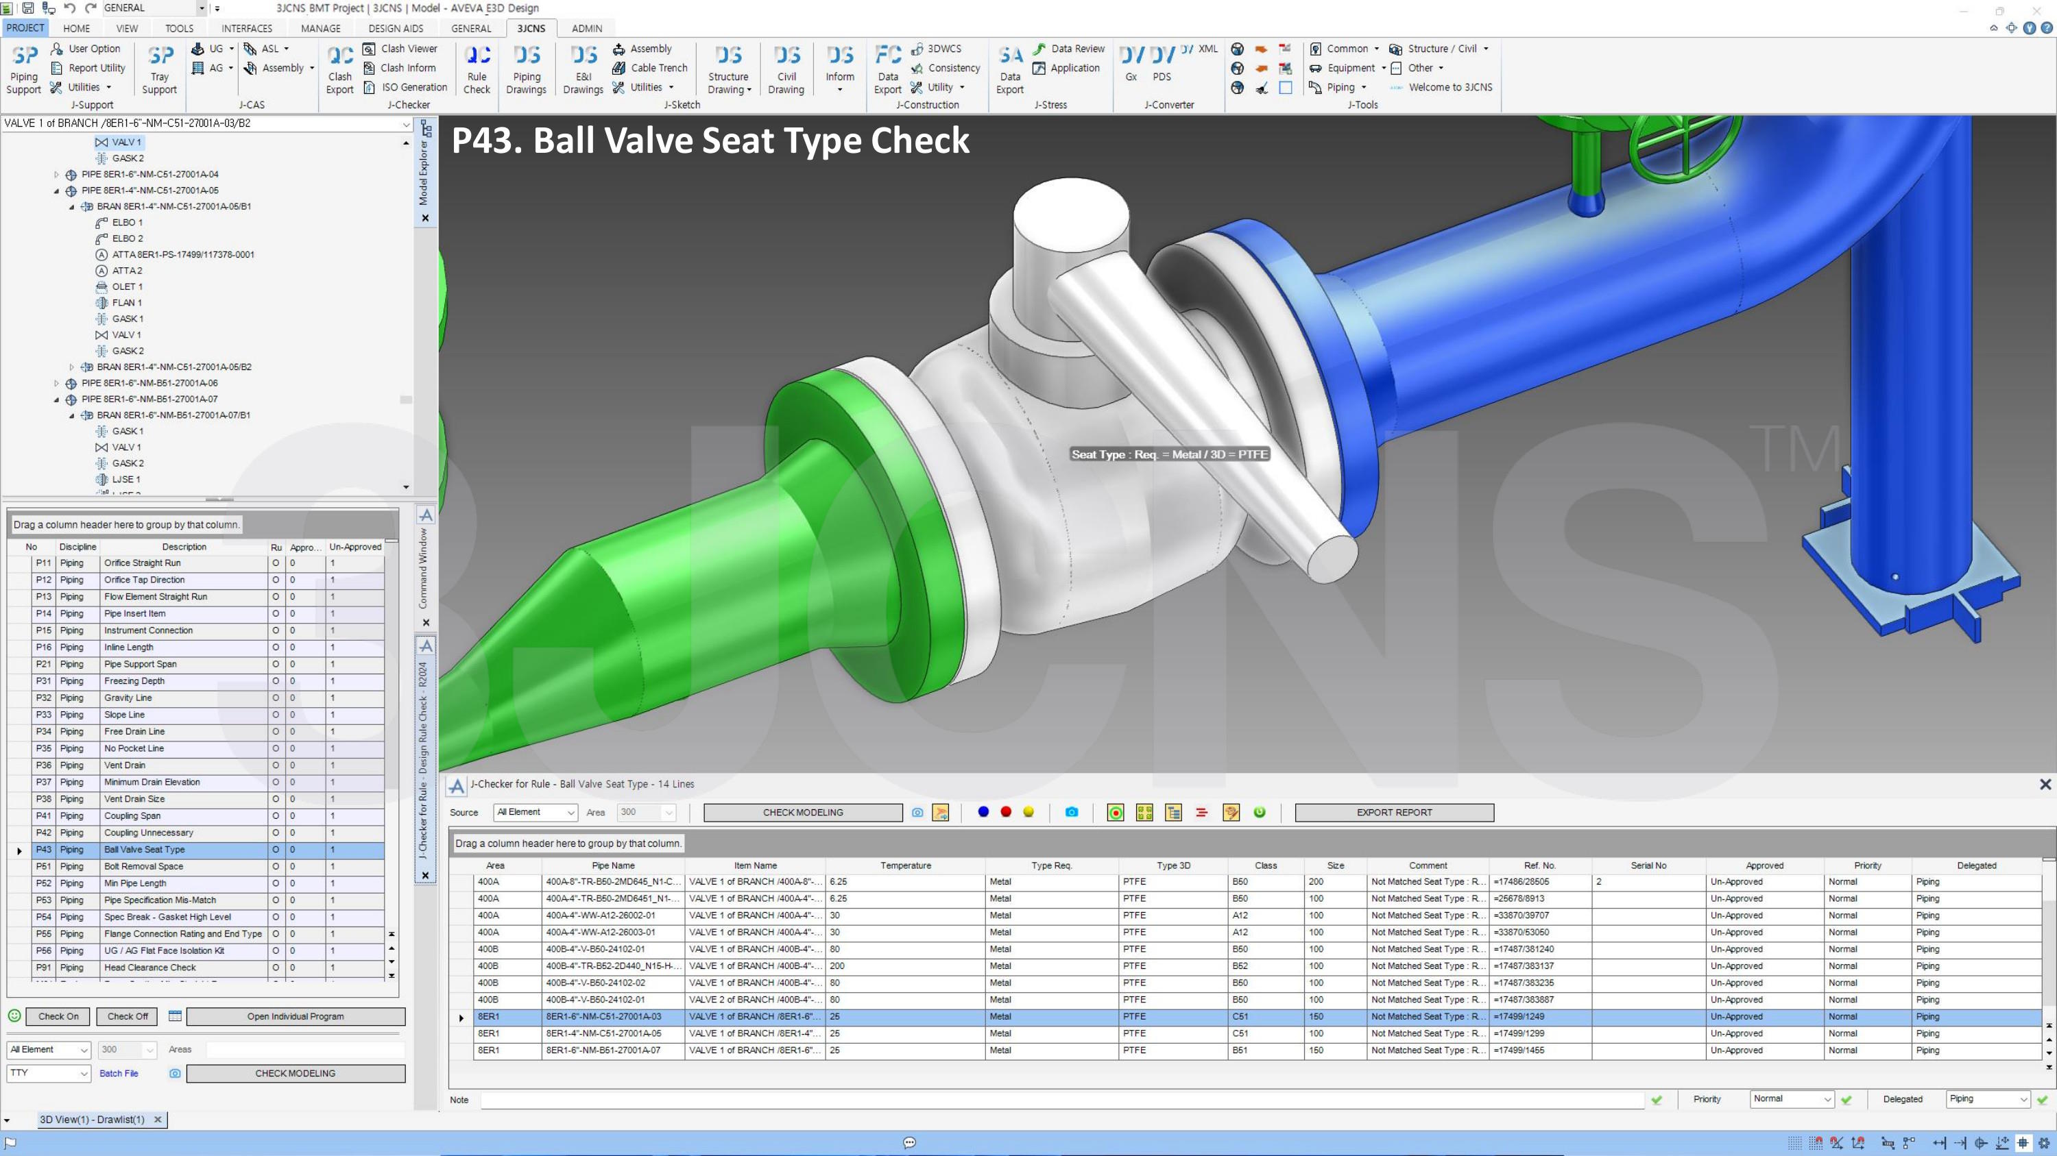Open the Source All Element dropdown in J-Checker
The width and height of the screenshot is (2057, 1156).
pyautogui.click(x=535, y=812)
